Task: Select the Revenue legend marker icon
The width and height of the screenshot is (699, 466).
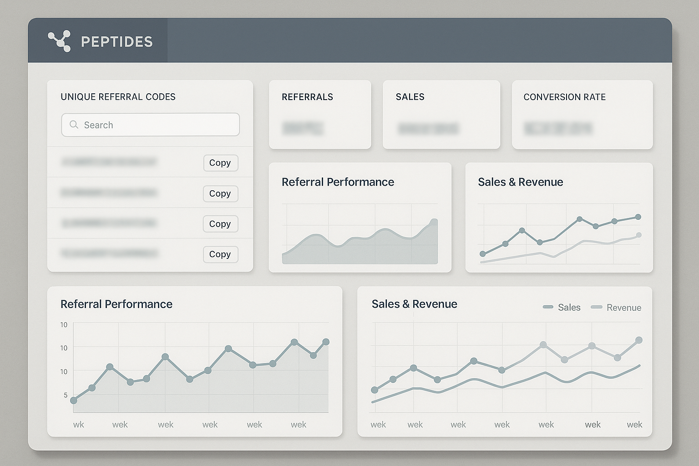Action: [x=596, y=307]
